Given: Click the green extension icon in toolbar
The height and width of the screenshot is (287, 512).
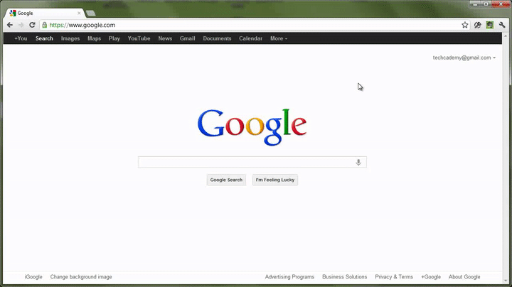Looking at the screenshot, I should 490,25.
